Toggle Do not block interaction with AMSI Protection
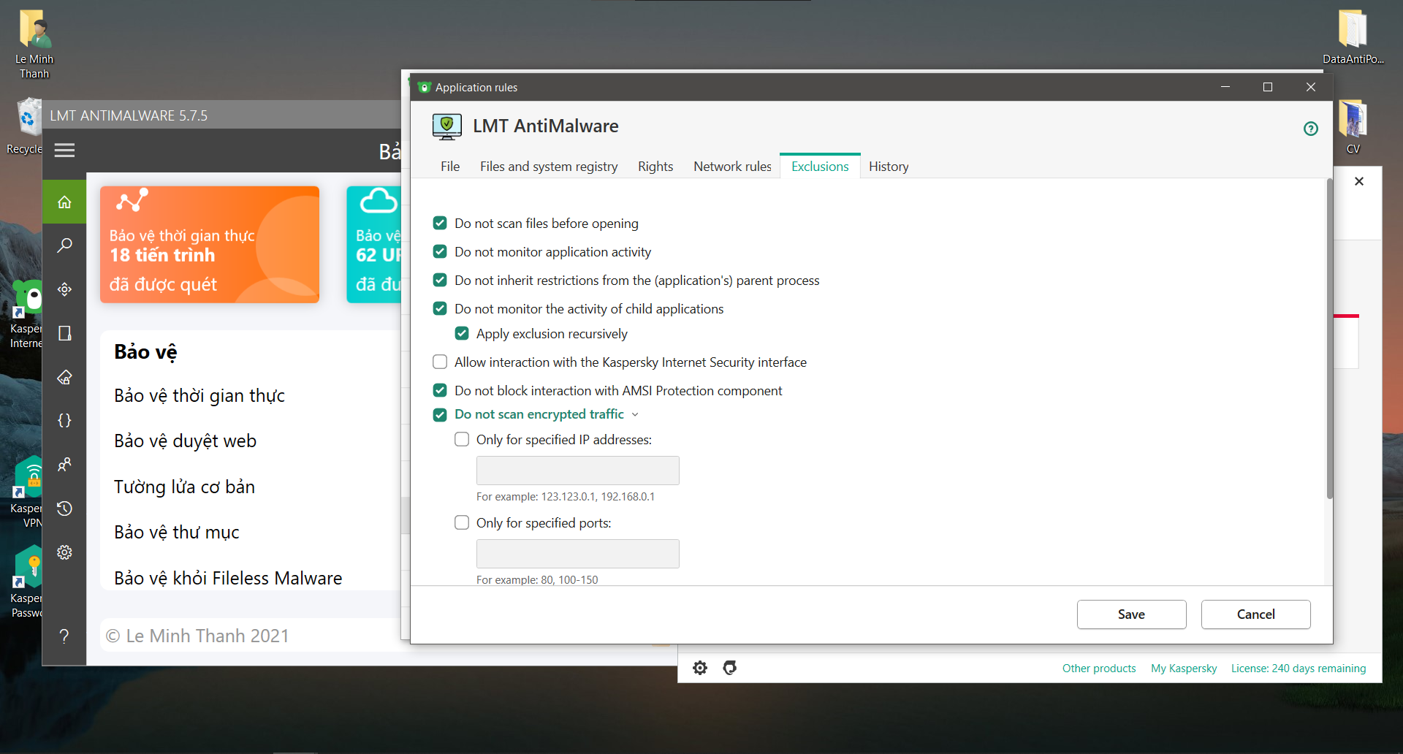1403x754 pixels. tap(440, 390)
